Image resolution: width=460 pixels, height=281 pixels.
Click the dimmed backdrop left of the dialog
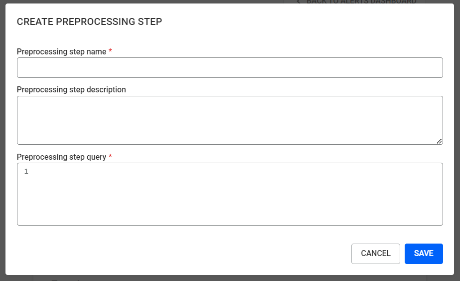[x=2, y=140]
